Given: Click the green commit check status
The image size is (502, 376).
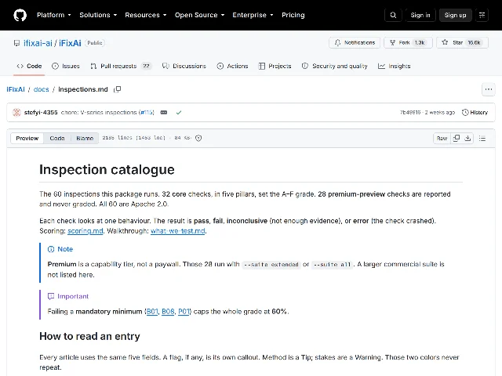Looking at the screenshot, I should tap(179, 113).
